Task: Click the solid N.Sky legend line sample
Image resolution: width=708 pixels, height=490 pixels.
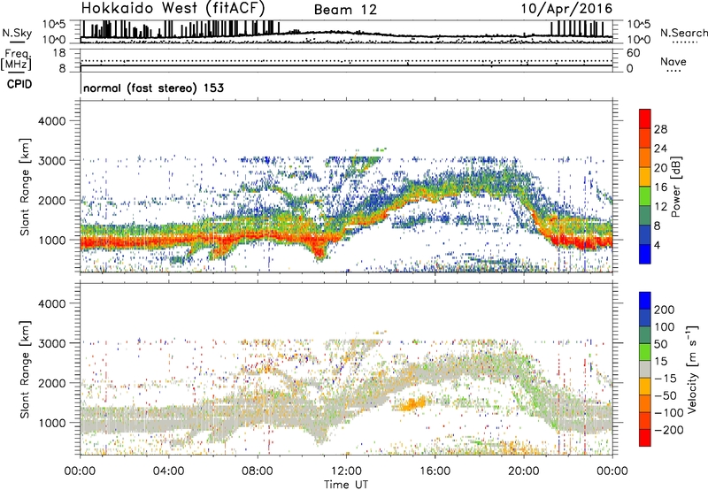Action: point(17,42)
